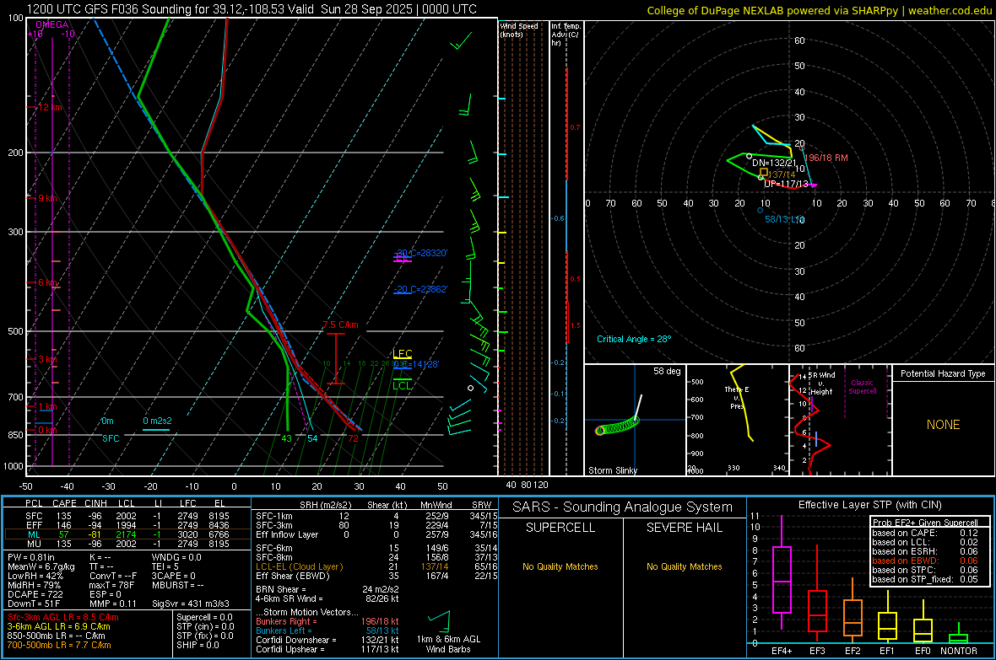Click the UP=117/13 hodograph label
996x660 pixels.
tap(786, 184)
